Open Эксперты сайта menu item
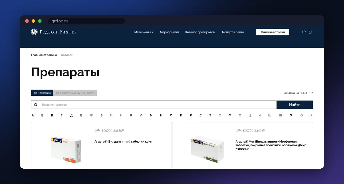Screen dimensions: 344x184 click(x=232, y=32)
